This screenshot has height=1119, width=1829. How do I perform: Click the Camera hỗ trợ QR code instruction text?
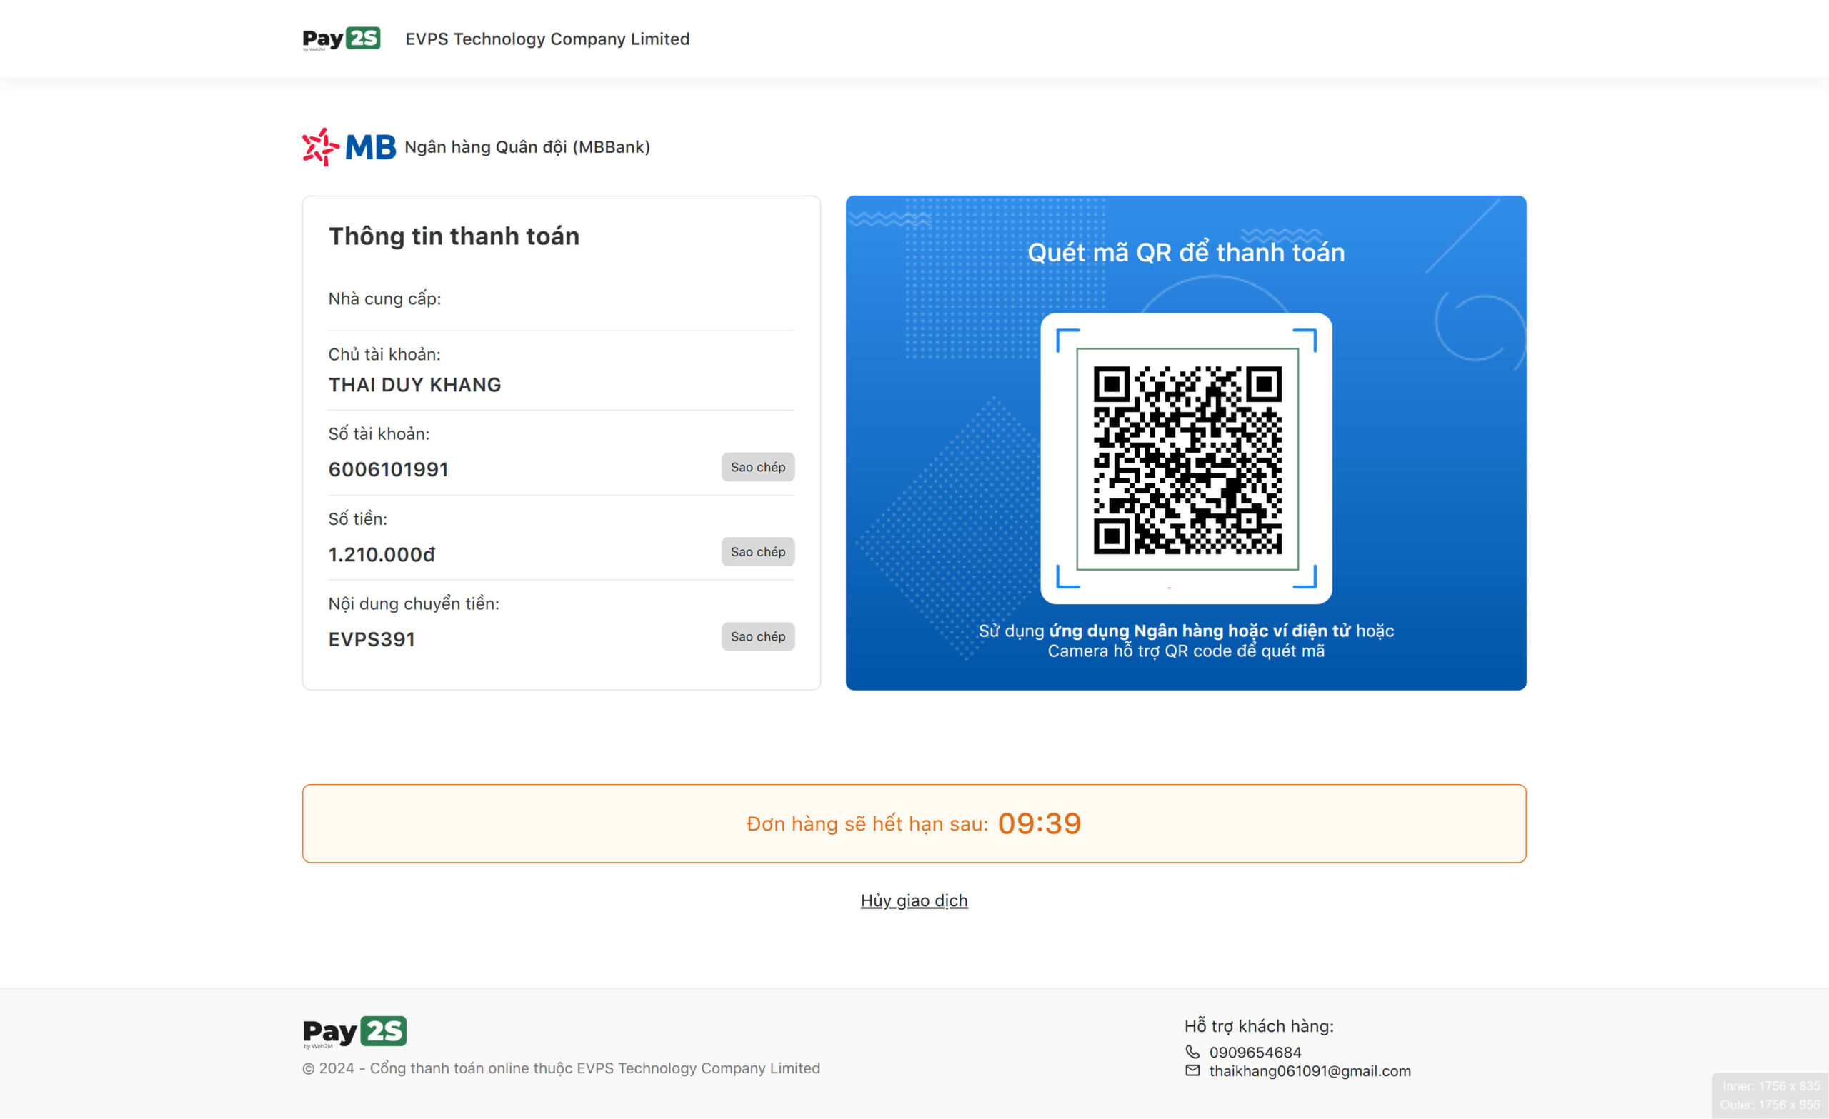click(1186, 651)
